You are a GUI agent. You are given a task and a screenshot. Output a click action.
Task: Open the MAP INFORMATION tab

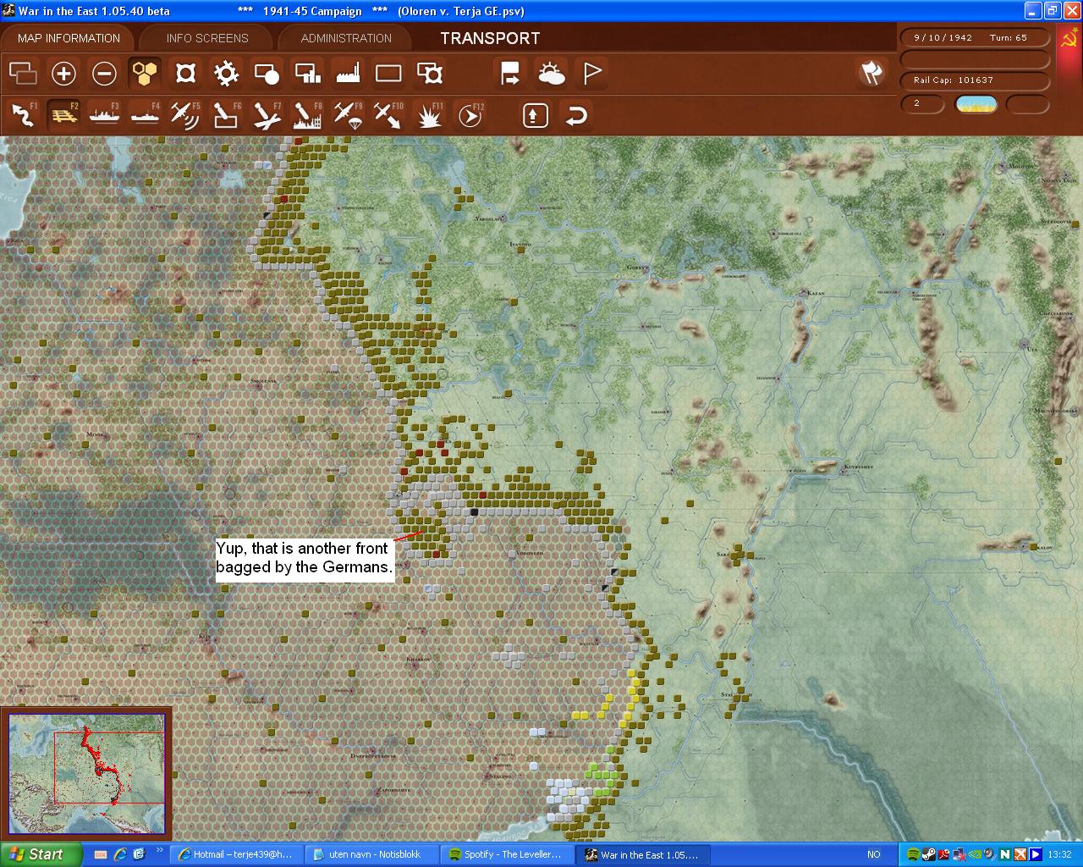click(x=69, y=37)
